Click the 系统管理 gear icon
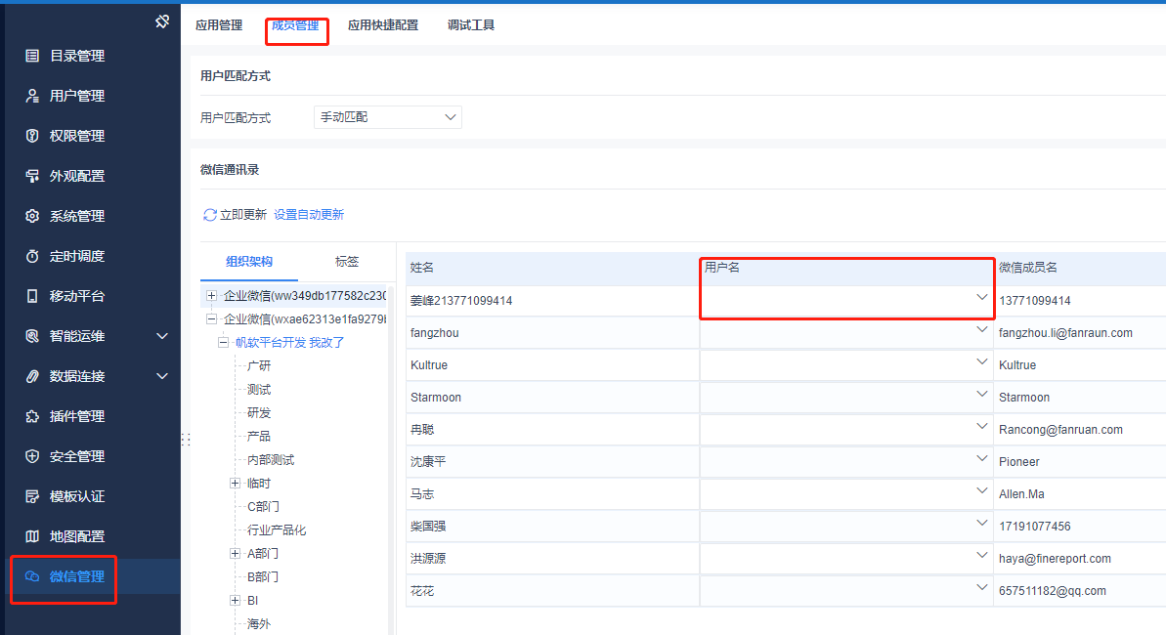This screenshot has height=635, width=1166. point(32,216)
